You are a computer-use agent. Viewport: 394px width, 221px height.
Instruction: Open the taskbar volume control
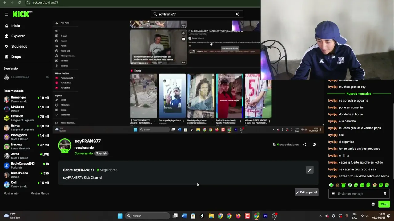[x=367, y=216]
